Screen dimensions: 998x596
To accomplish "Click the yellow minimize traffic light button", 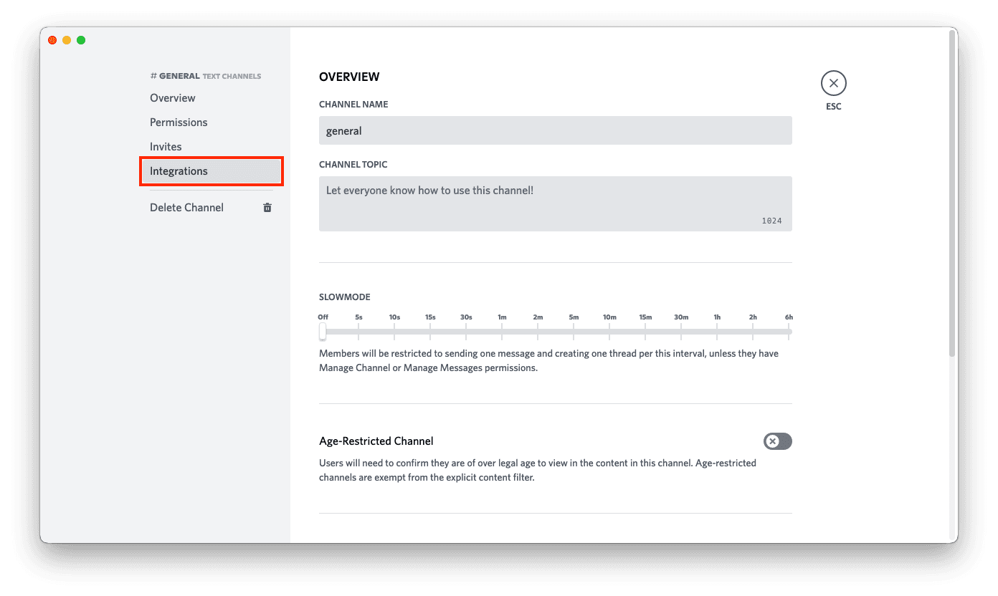I will click(66, 41).
